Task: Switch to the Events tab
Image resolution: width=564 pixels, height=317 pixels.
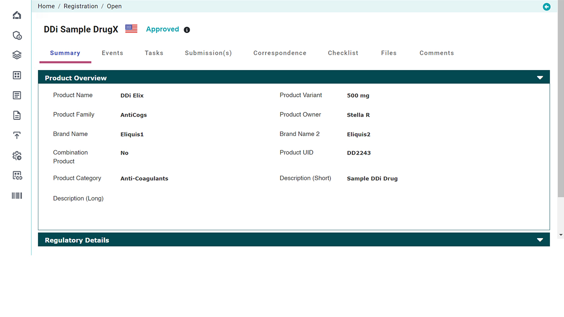Action: click(112, 53)
